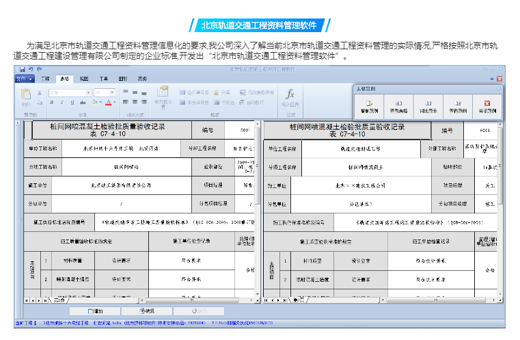The width and height of the screenshot is (520, 340).
Task: Click the Save icon in the quick access bar
Action: [23, 69]
